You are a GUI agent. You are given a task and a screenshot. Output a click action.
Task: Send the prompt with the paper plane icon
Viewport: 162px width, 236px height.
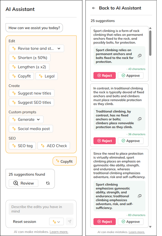coord(70,221)
